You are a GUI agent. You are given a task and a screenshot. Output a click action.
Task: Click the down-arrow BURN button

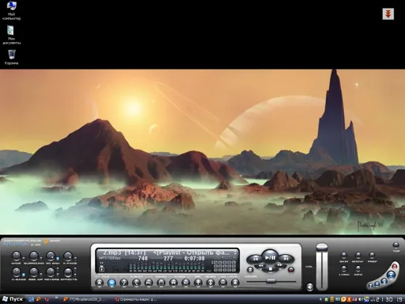click(x=210, y=283)
